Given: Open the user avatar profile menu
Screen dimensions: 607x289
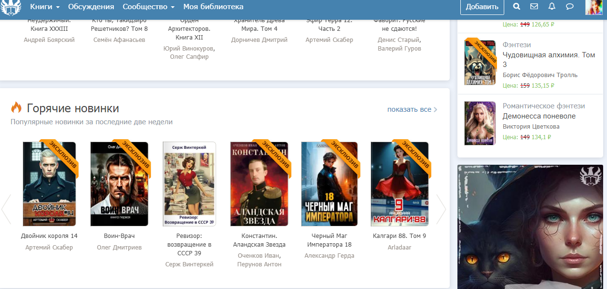Looking at the screenshot, I should click(593, 7).
